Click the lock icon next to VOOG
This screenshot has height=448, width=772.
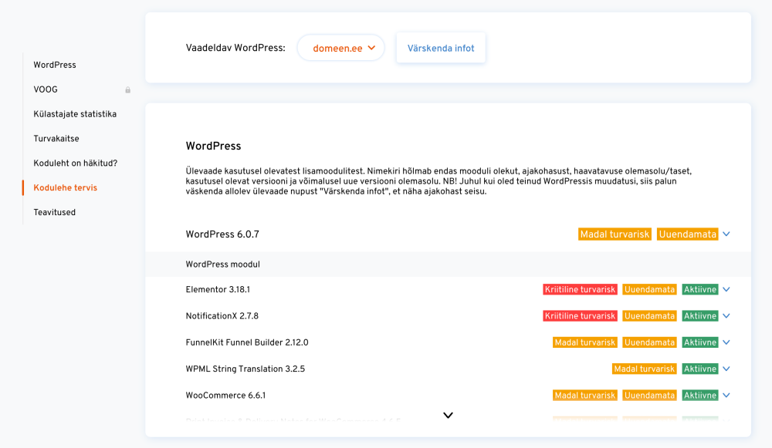tap(128, 90)
